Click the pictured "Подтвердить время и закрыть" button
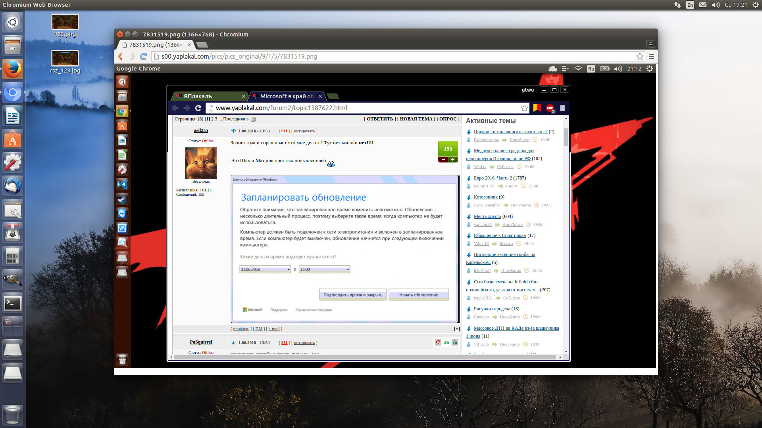 pyautogui.click(x=353, y=294)
